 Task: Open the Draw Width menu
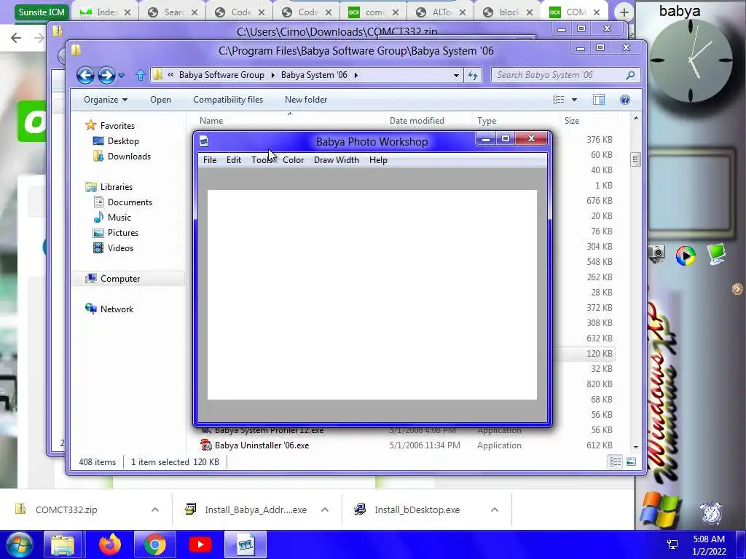[x=337, y=160]
